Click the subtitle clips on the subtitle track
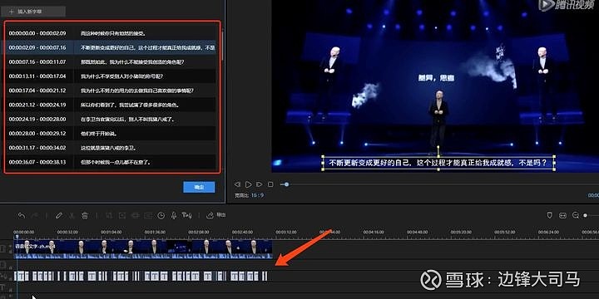 (141, 276)
